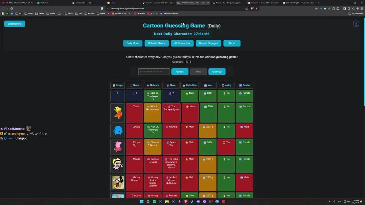The height and width of the screenshot is (205, 365).
Task: Open Brave browser taskbar icon
Action: pyautogui.click(x=186, y=202)
